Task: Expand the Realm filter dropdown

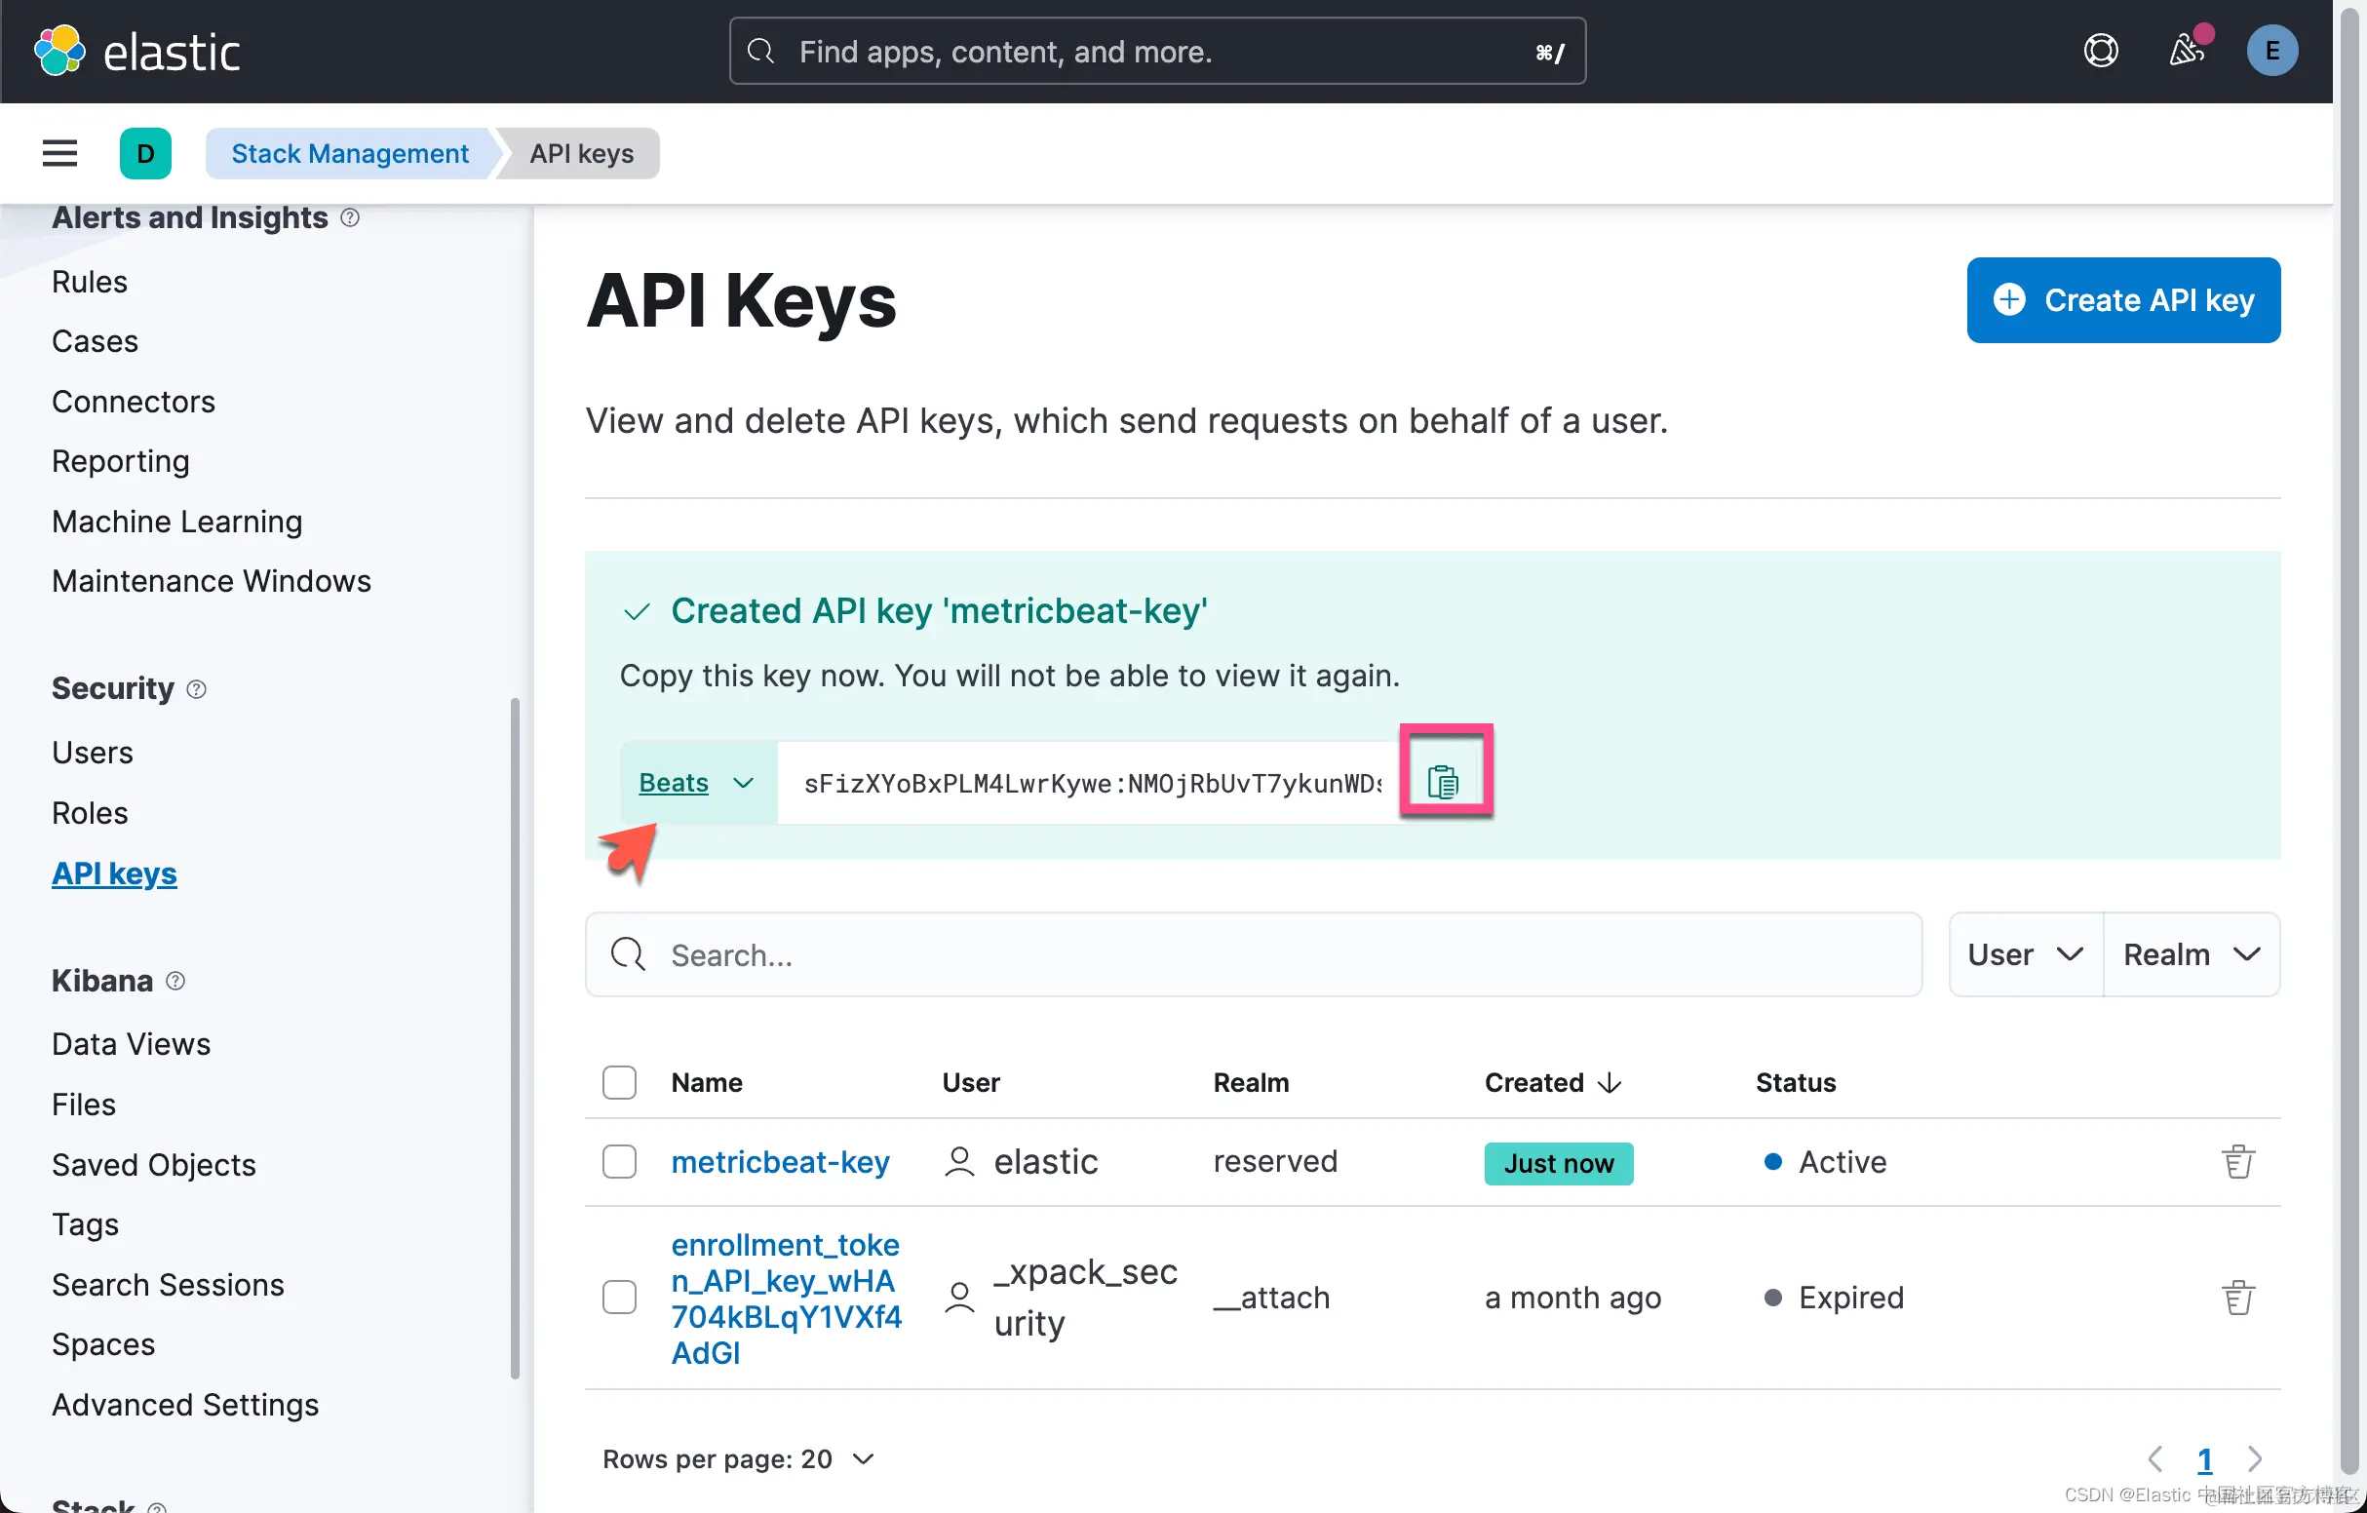Action: point(2191,954)
